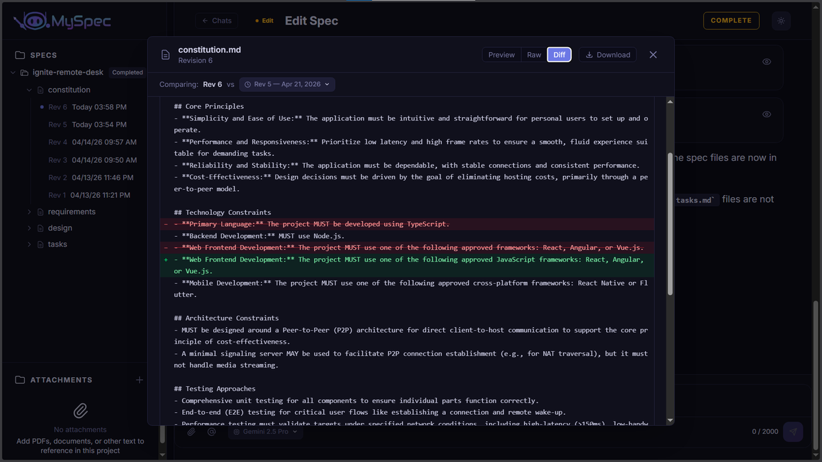Click the Backend Development Node.js line

point(260,236)
